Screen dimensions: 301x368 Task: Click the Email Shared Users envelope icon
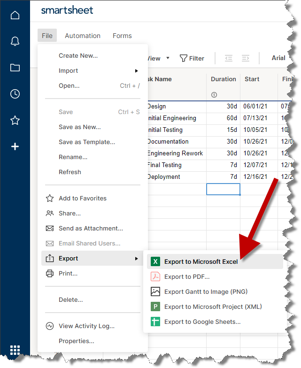(50, 243)
